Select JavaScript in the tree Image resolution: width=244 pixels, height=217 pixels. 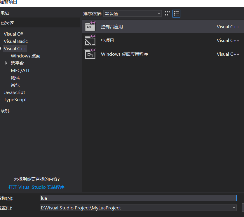[x=14, y=92]
